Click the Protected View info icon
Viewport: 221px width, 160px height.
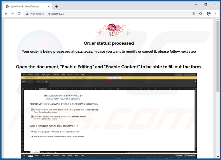(x=23, y=78)
